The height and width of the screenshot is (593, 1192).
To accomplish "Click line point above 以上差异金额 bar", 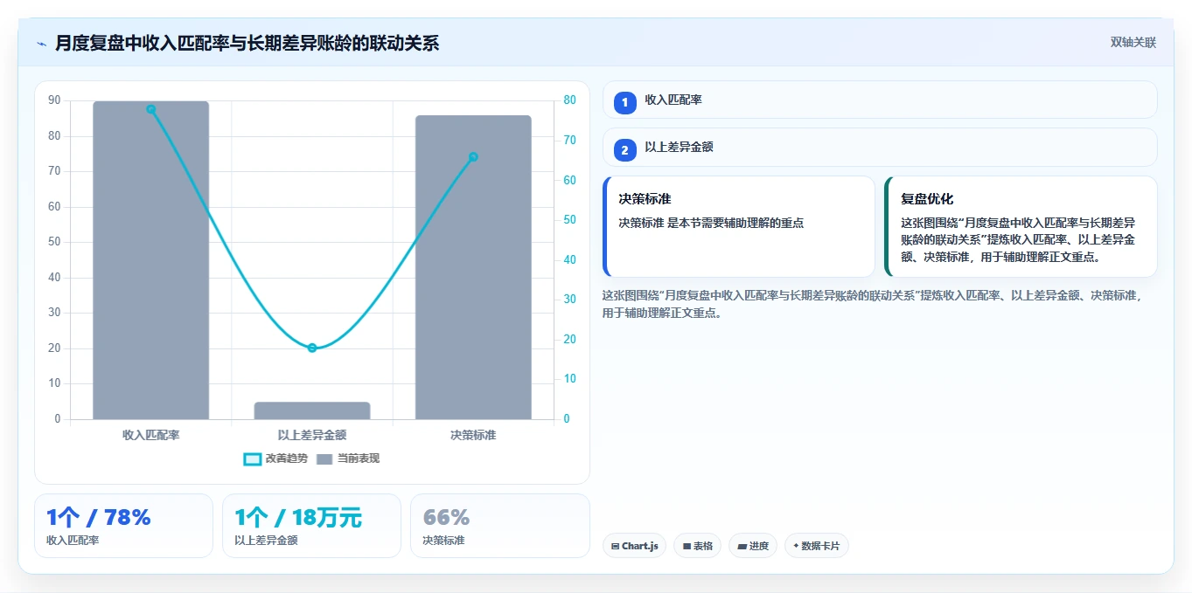I will (312, 348).
